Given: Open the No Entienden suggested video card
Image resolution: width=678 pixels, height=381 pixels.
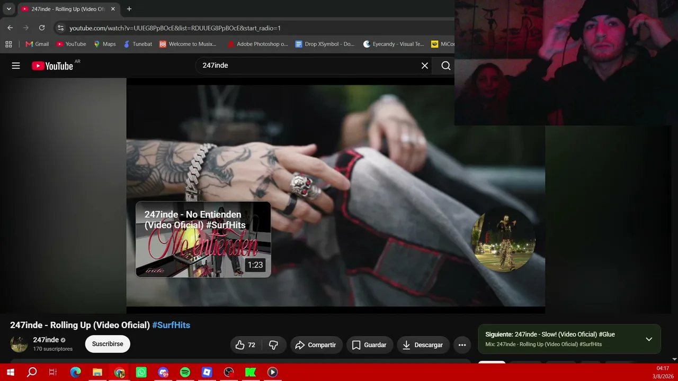Looking at the screenshot, I should coord(203,239).
